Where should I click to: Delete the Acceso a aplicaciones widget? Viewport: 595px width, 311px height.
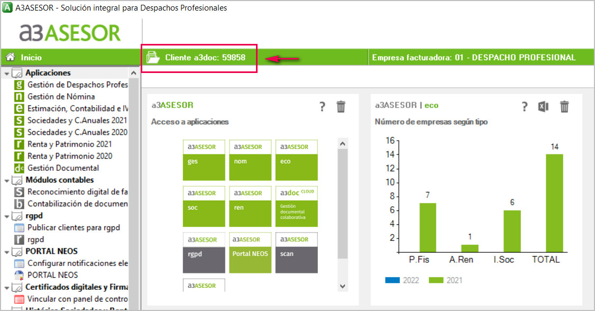click(341, 106)
